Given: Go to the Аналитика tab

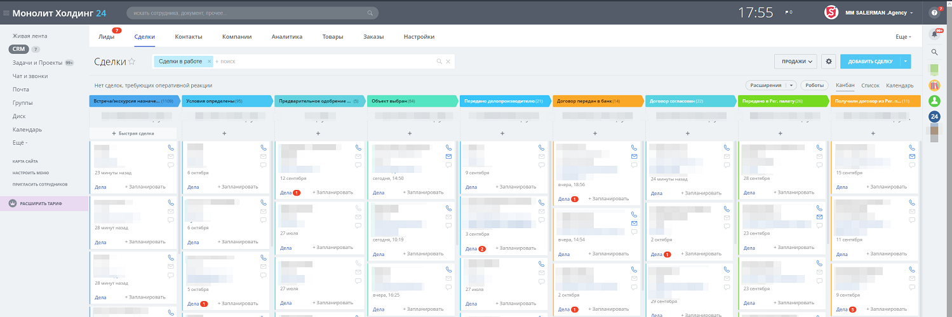Looking at the screenshot, I should 286,37.
